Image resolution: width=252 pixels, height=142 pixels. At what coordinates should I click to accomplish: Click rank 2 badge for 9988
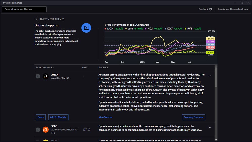[38, 129]
